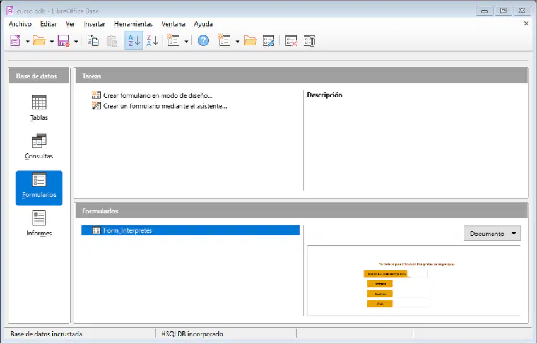Screen dimensions: 537x344
Task: Open the Documento preview dropdown
Action: [492, 234]
